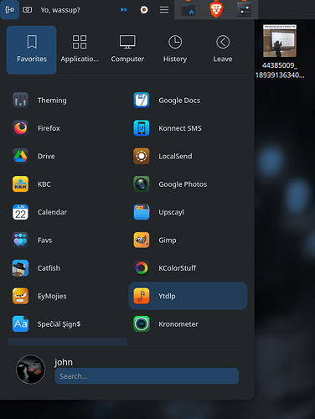
Task: Click the 'john' username label
Action: click(x=64, y=362)
